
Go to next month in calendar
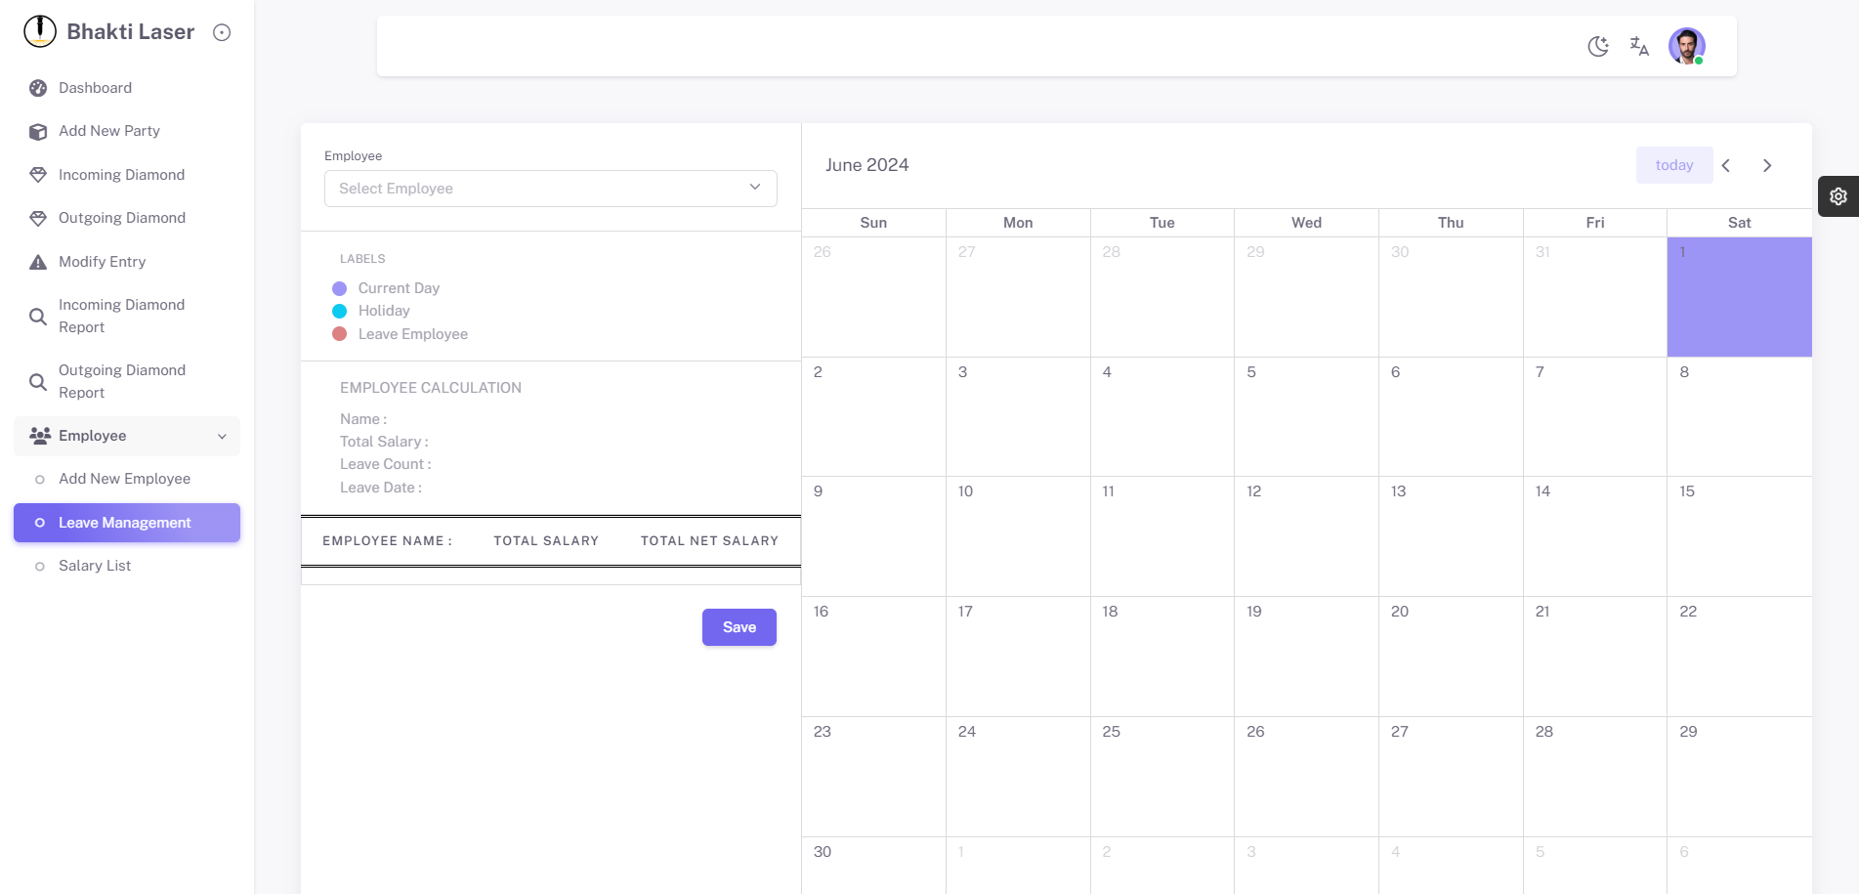point(1767,165)
